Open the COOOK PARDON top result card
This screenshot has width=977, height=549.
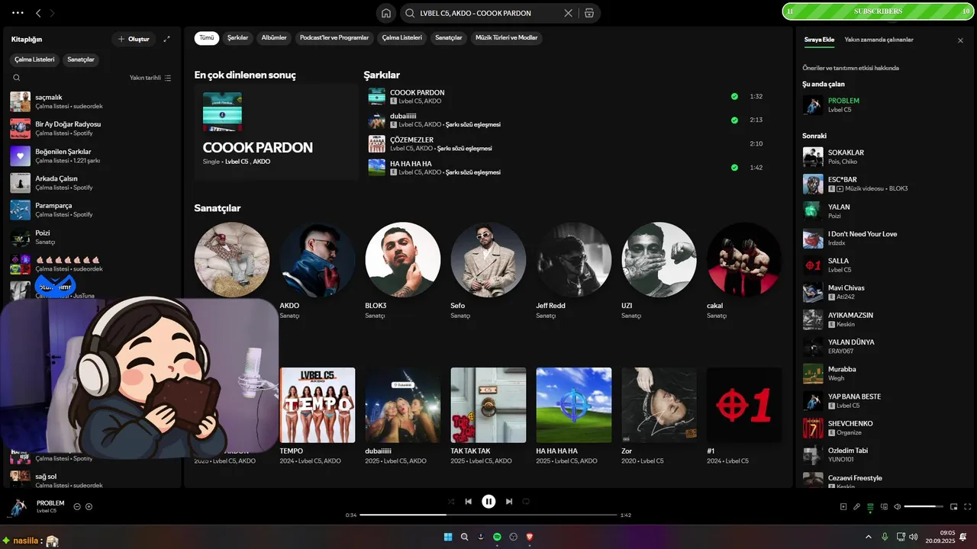pos(276,132)
